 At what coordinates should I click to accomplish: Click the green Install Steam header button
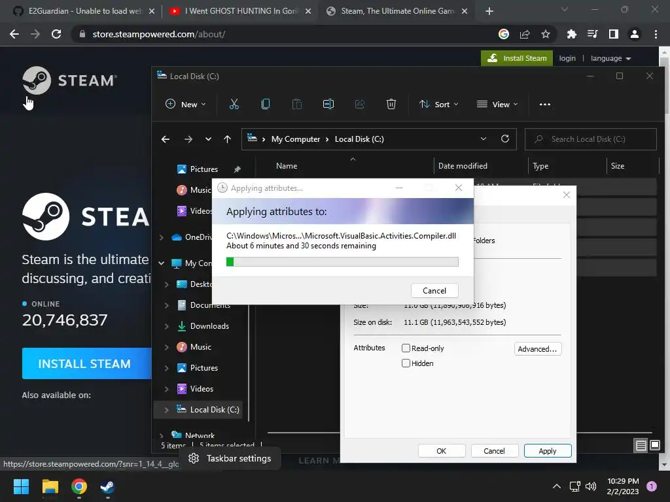click(x=517, y=58)
